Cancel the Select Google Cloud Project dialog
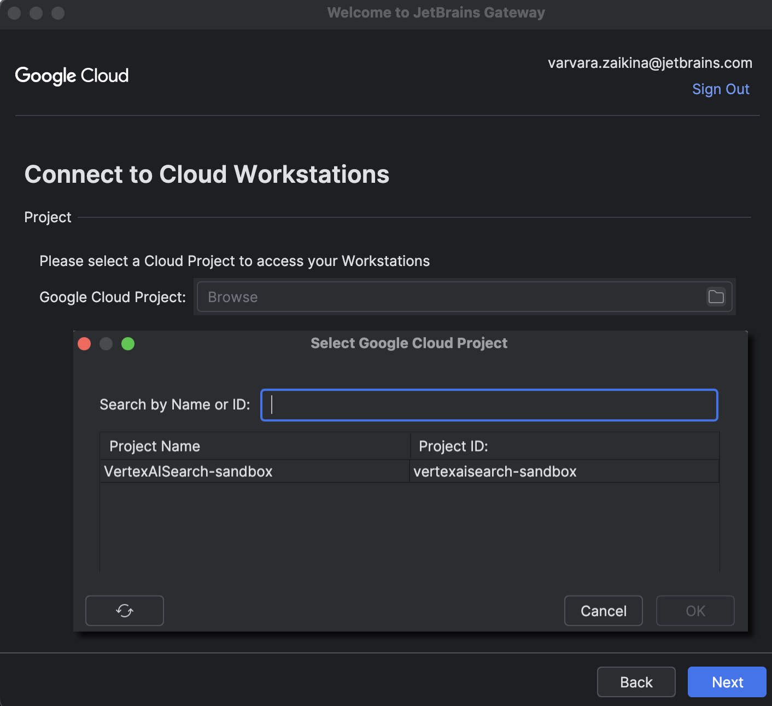 (x=603, y=610)
